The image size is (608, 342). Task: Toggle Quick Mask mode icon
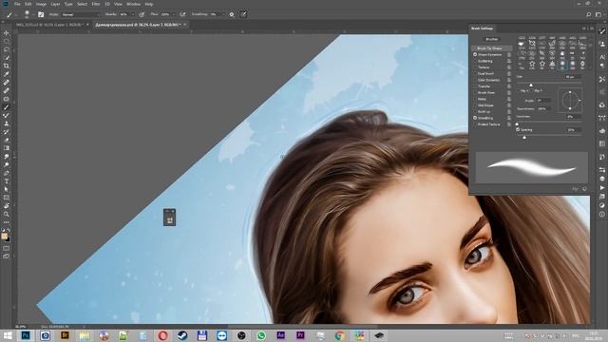(x=7, y=248)
